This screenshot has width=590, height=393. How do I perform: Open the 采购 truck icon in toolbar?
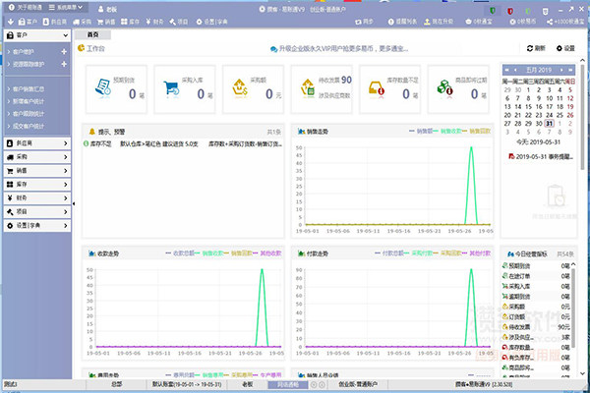pyautogui.click(x=77, y=22)
